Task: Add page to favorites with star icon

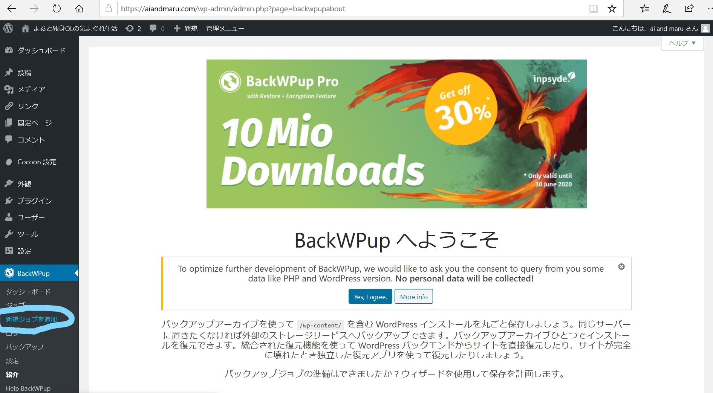Action: coord(612,9)
